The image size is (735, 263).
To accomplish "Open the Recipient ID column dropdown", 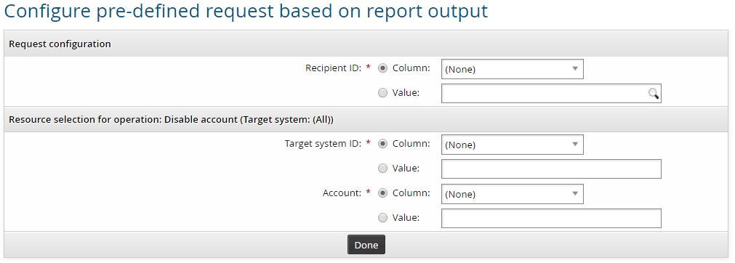I will [513, 69].
